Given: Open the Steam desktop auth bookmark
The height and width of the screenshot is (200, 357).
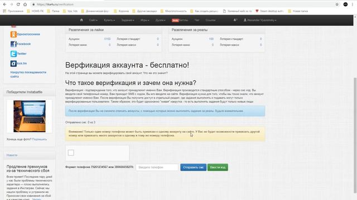Looking at the screenshot, I should [270, 11].
